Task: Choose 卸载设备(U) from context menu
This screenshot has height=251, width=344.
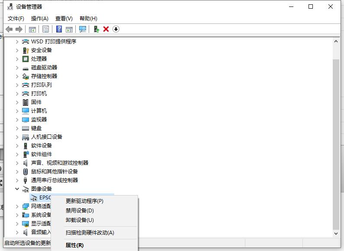Action: (94, 220)
